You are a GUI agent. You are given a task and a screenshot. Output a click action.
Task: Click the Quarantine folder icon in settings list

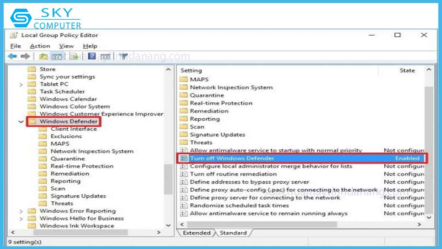tap(184, 95)
